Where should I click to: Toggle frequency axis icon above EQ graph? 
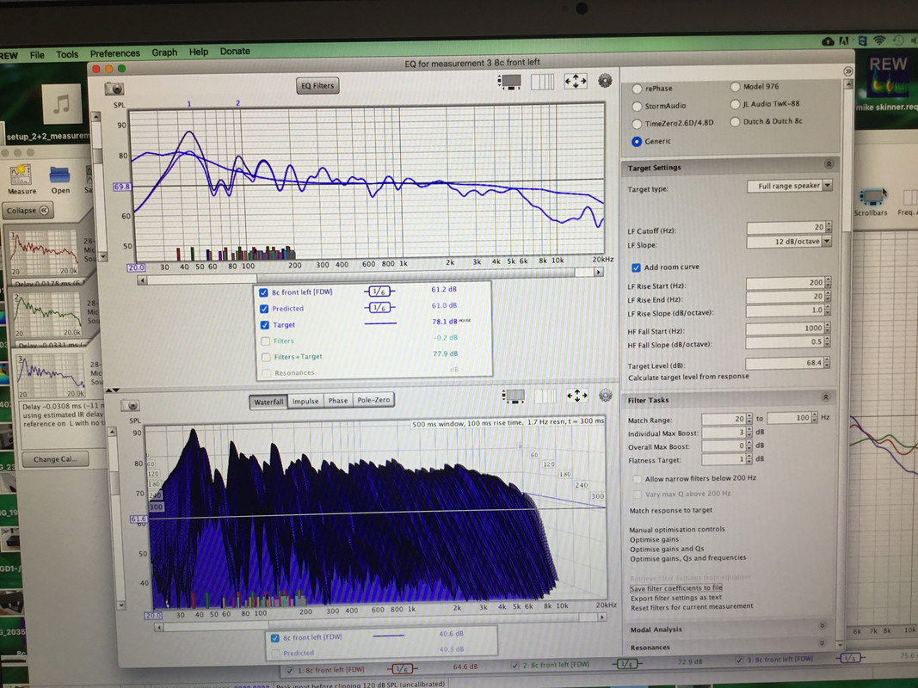(542, 82)
